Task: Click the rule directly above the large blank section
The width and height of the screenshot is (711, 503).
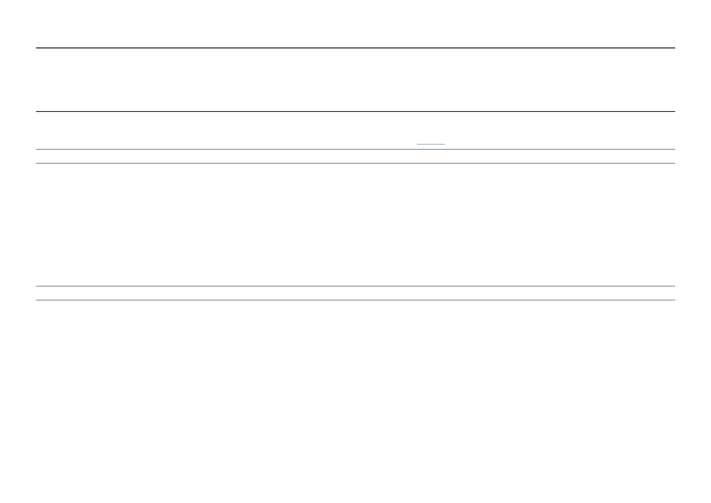Action: 355,163
